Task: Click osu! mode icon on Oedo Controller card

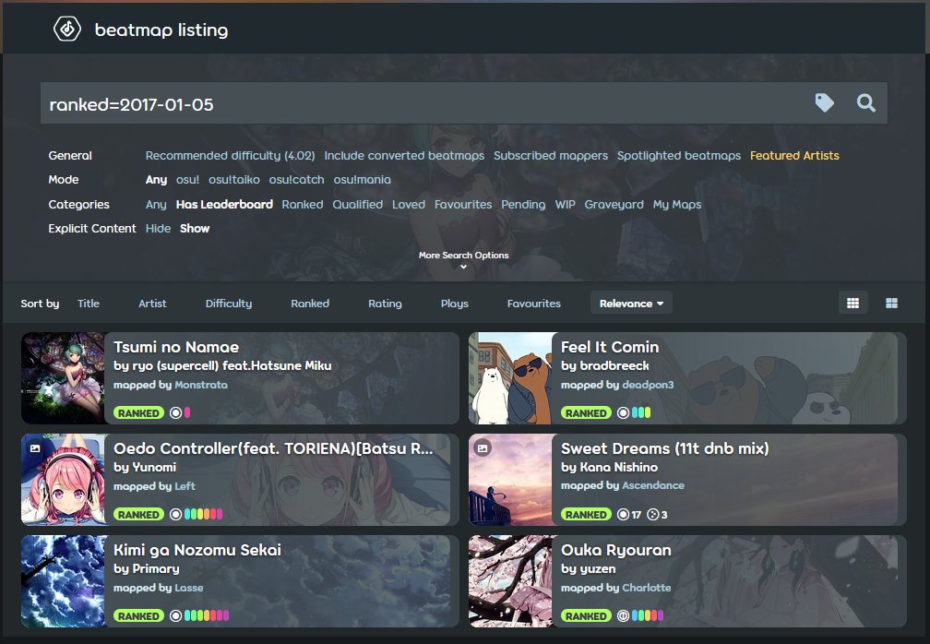Action: 175,514
